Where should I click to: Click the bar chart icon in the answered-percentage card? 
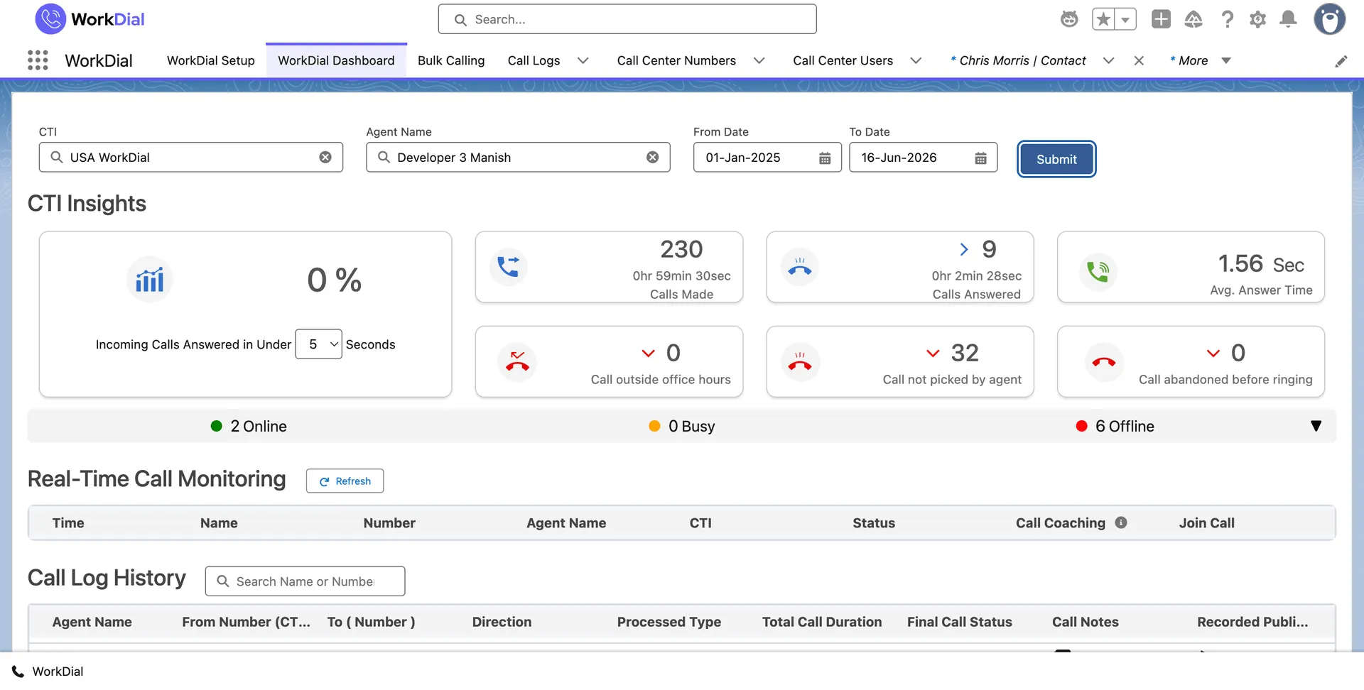tap(149, 280)
